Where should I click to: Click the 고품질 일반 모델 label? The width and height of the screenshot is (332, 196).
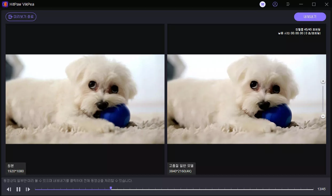click(181, 166)
